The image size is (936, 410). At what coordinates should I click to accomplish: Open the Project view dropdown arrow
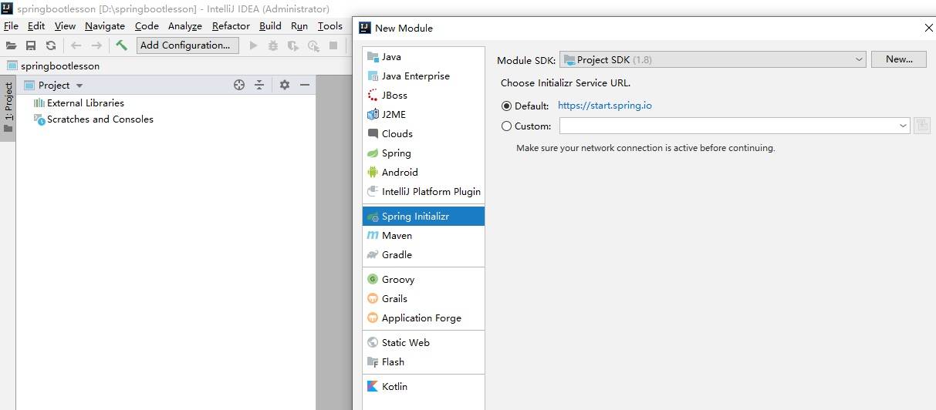[79, 86]
